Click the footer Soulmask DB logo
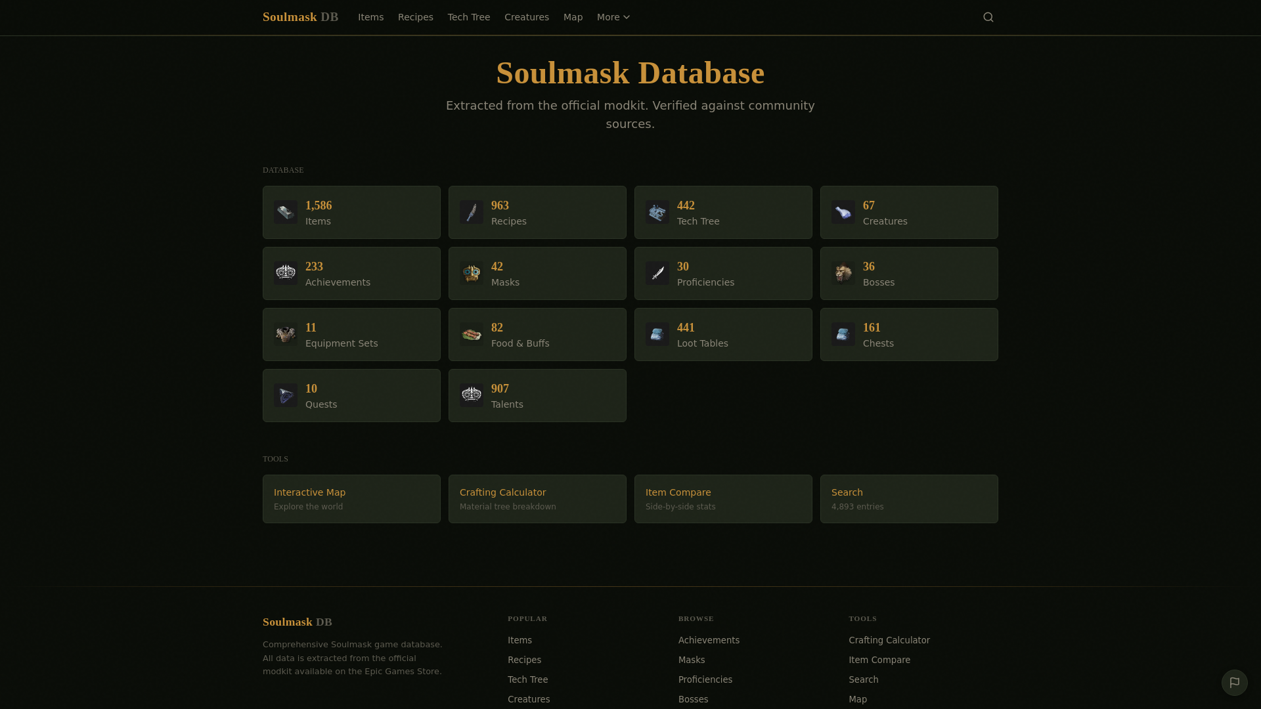The image size is (1261, 709). (298, 622)
